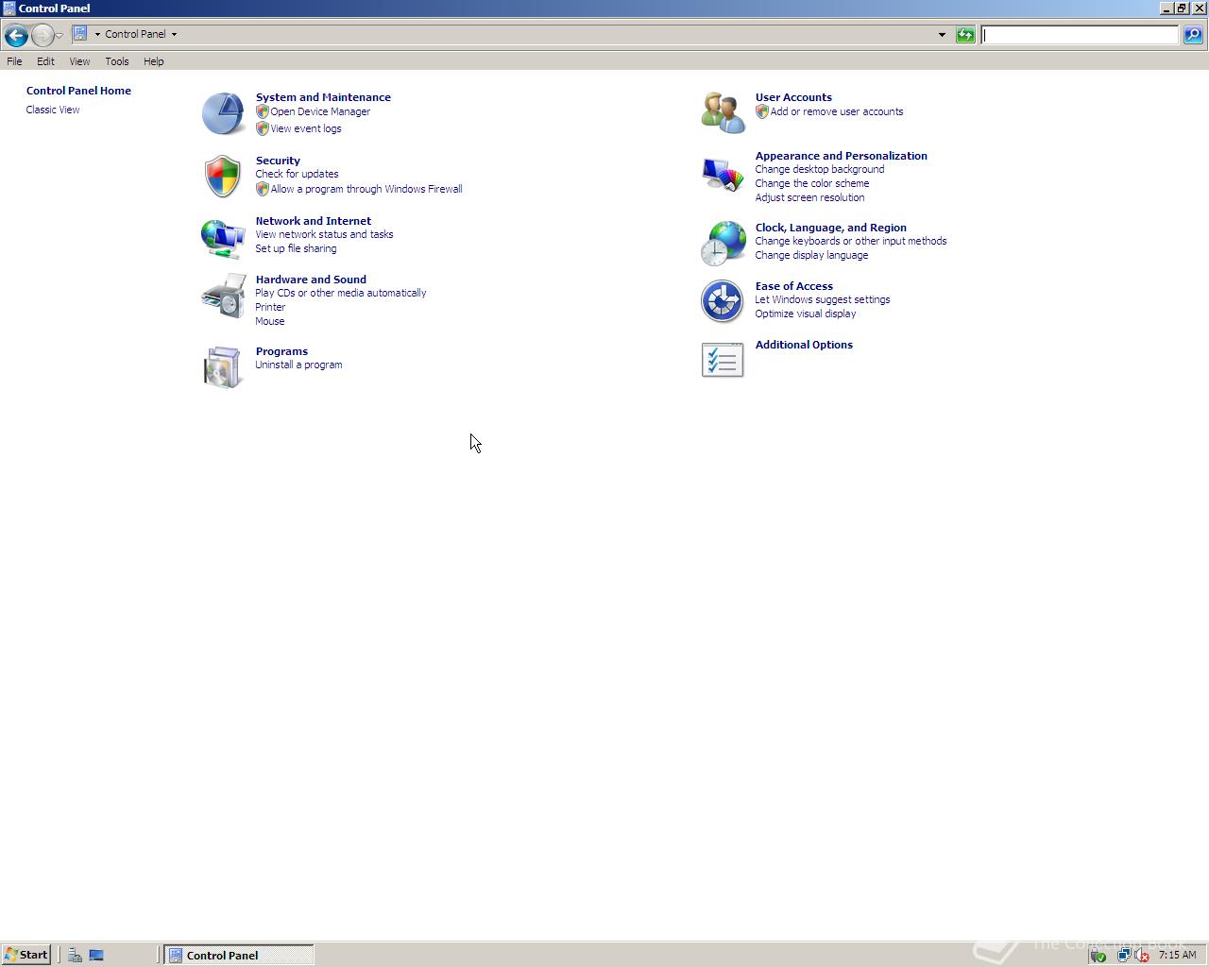Open the recent pages dropdown arrow
The image size is (1209, 967).
(60, 36)
